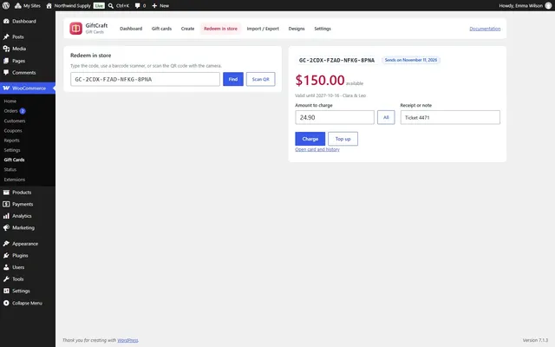The width and height of the screenshot is (555, 347).
Task: Click the Scan QR button
Action: click(260, 79)
